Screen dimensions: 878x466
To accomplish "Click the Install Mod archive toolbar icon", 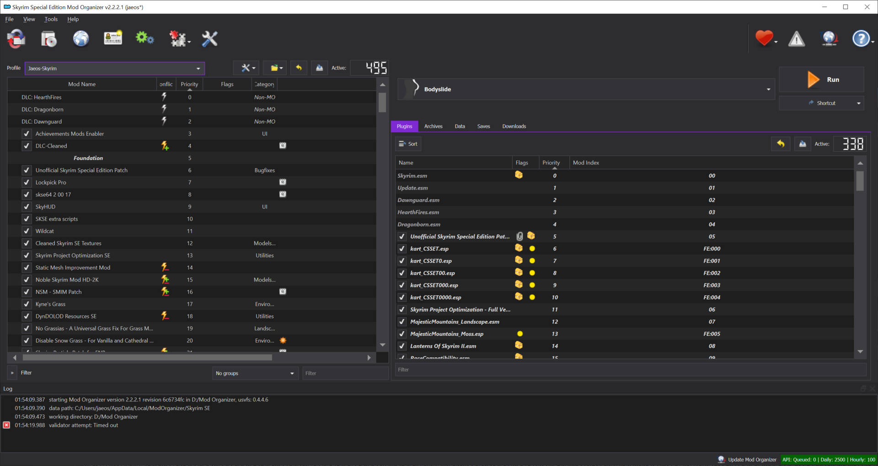I will point(48,39).
